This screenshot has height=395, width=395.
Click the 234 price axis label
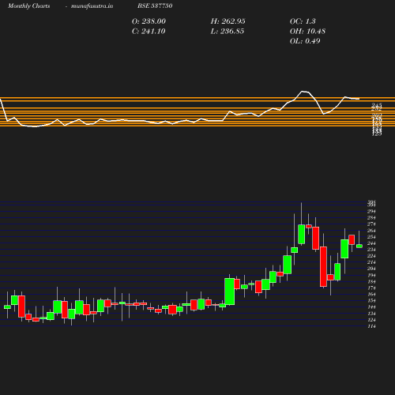tap(371, 250)
